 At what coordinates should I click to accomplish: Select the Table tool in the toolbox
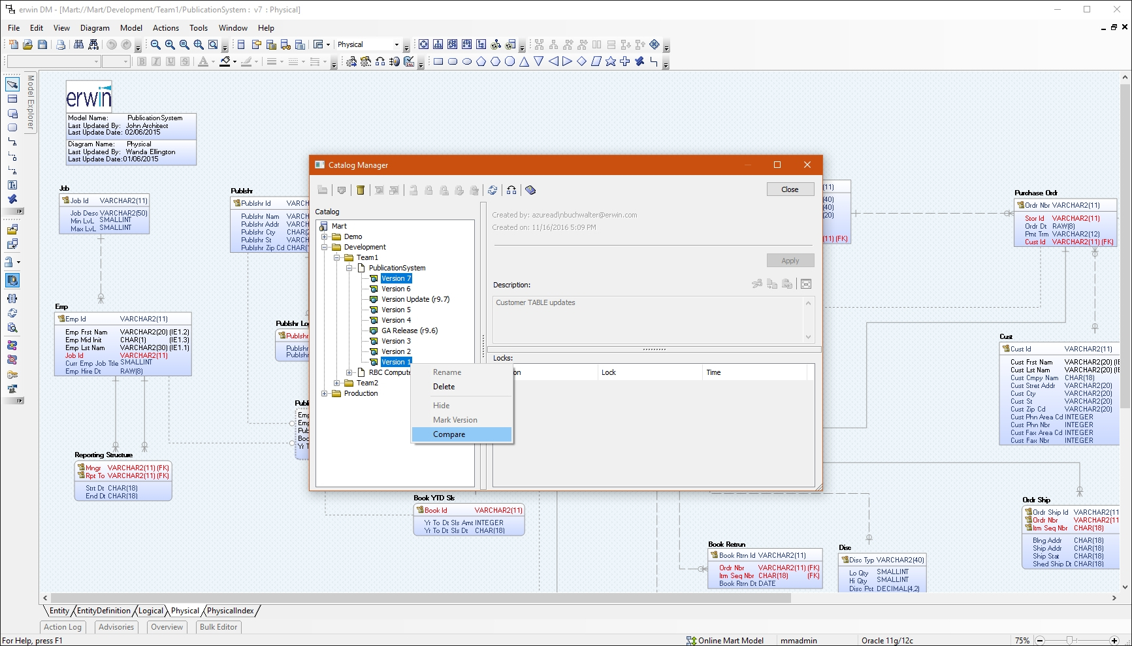click(x=12, y=99)
